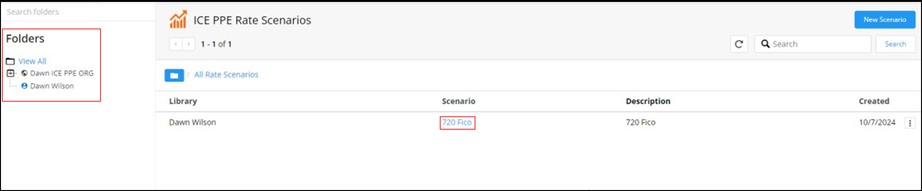
Task: Go to next page arrow
Action: pyautogui.click(x=188, y=44)
